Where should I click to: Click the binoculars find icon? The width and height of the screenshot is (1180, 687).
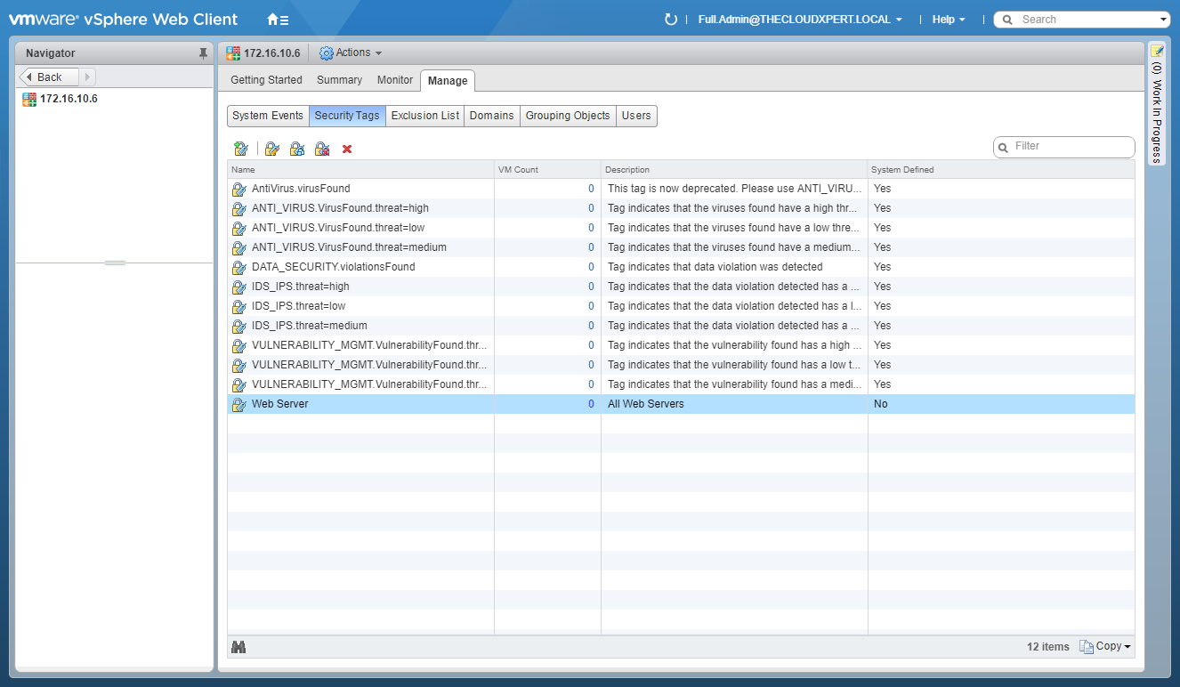[238, 647]
